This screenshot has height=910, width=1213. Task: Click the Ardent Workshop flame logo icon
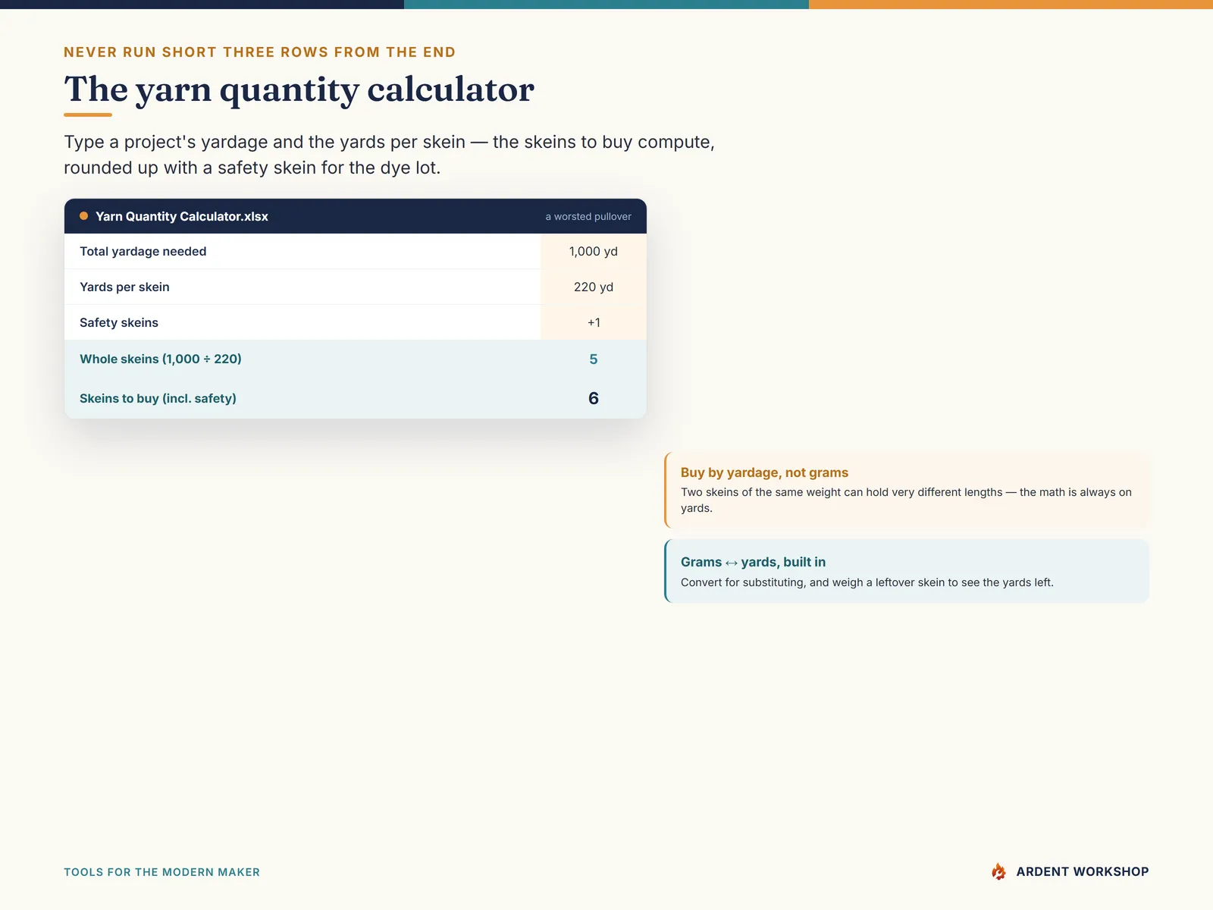(998, 871)
